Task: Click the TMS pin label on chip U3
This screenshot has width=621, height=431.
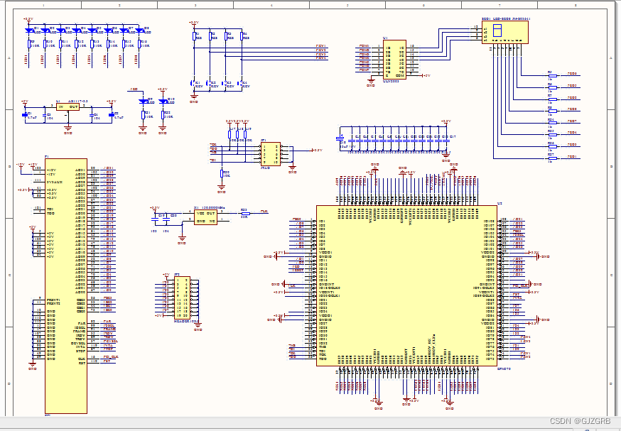Action: [323, 347]
